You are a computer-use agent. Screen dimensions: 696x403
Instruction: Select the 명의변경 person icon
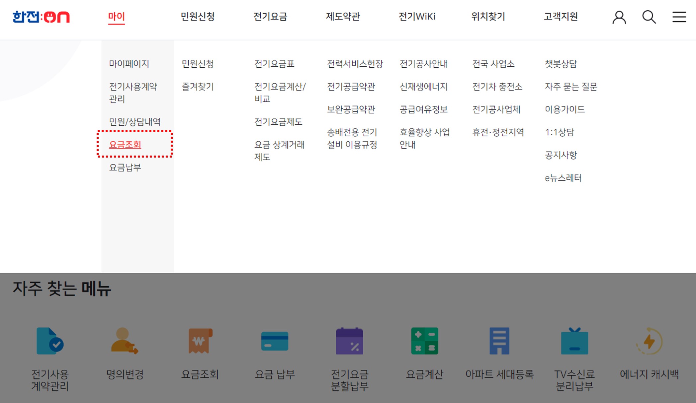125,341
